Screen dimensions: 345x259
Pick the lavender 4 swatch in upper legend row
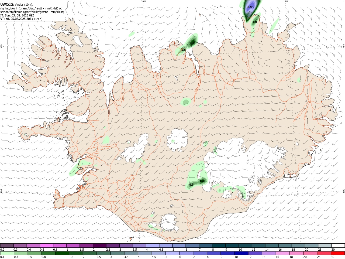click(x=152, y=246)
